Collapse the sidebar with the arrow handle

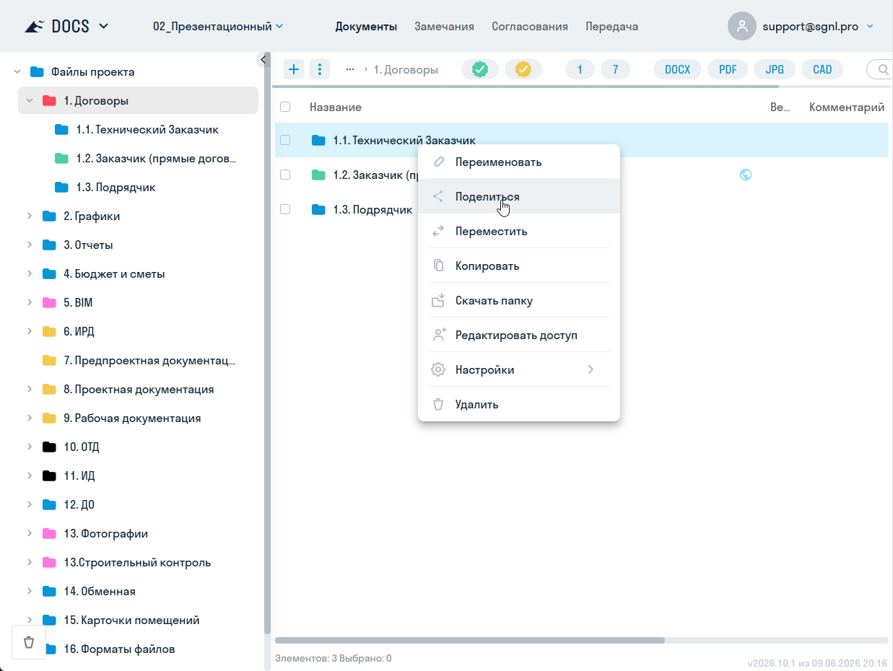pos(263,59)
